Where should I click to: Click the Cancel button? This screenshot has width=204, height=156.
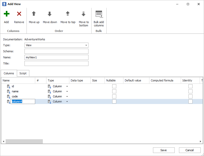point(189,150)
